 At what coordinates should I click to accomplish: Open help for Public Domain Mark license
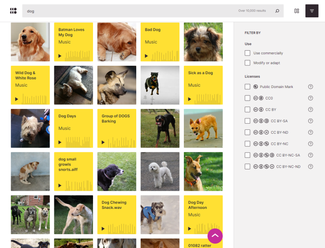point(311,87)
